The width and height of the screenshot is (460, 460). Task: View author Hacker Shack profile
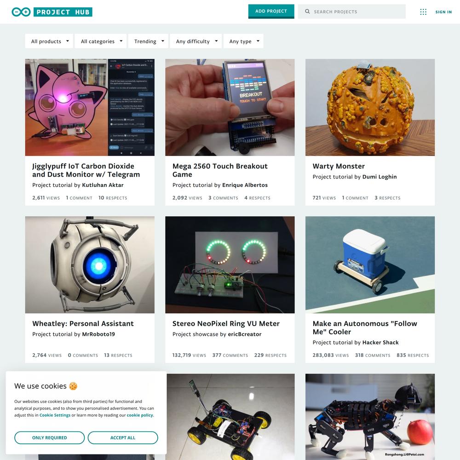(380, 342)
